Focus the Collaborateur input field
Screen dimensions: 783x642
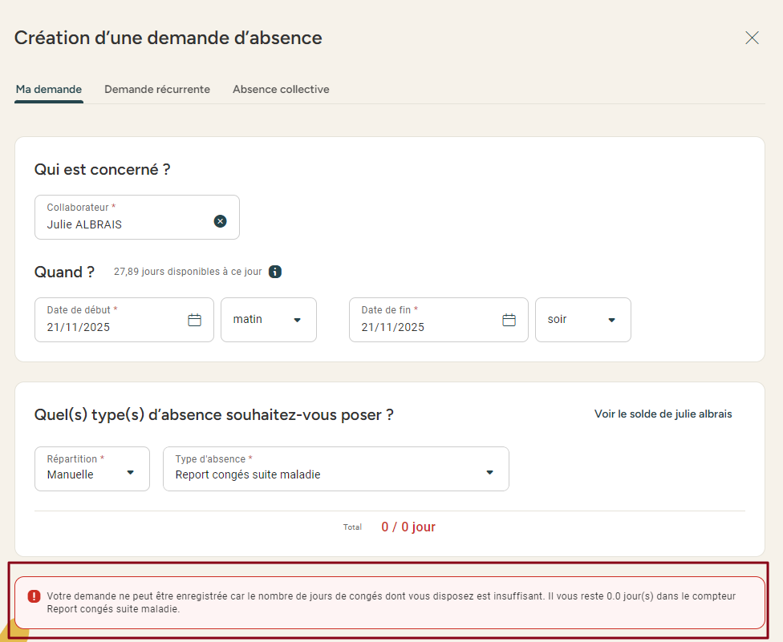[x=124, y=224]
